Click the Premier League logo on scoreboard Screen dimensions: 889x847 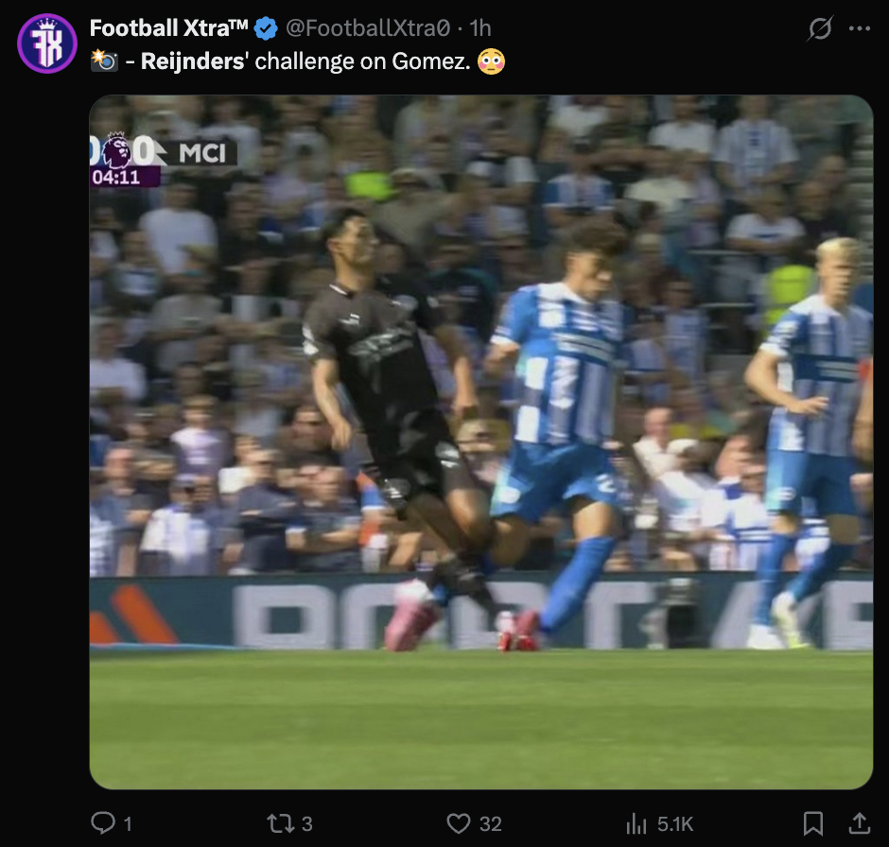click(116, 149)
